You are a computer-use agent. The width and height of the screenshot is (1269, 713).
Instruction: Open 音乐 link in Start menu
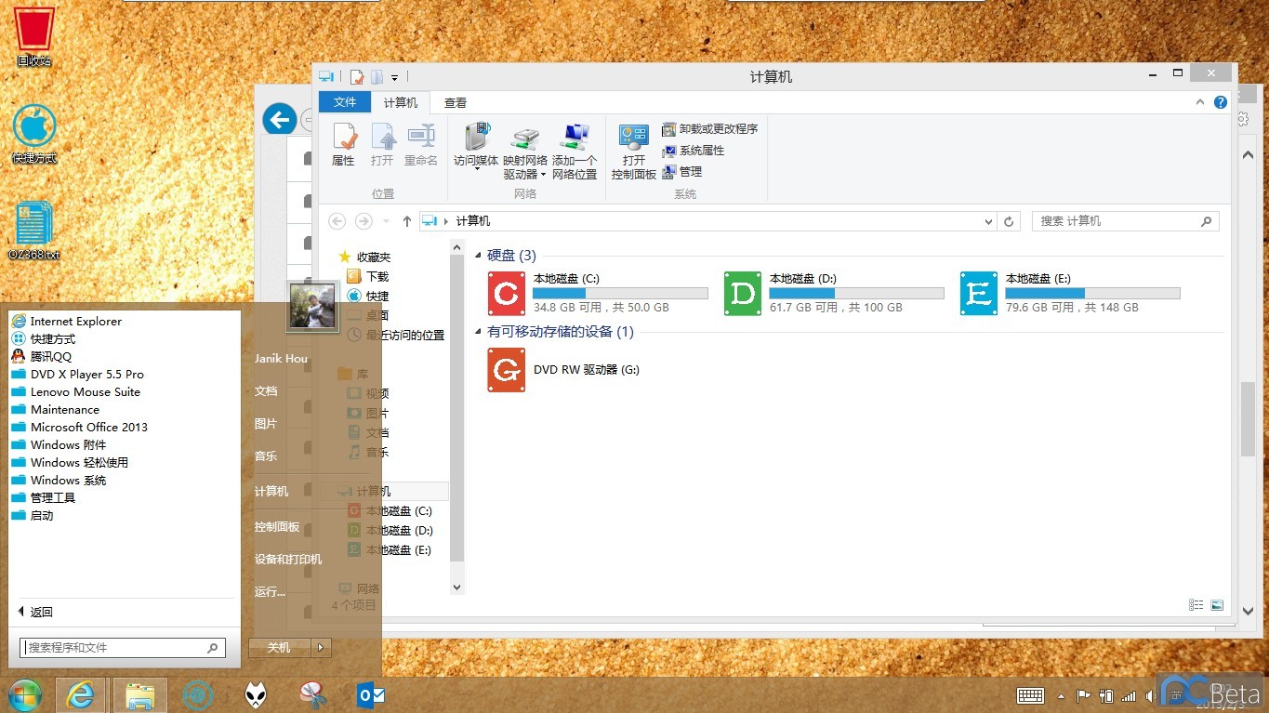click(x=266, y=456)
